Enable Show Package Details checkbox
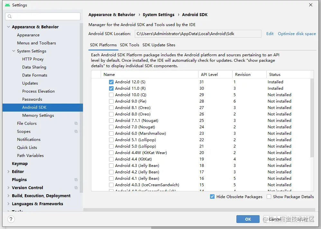 [x=269, y=197]
